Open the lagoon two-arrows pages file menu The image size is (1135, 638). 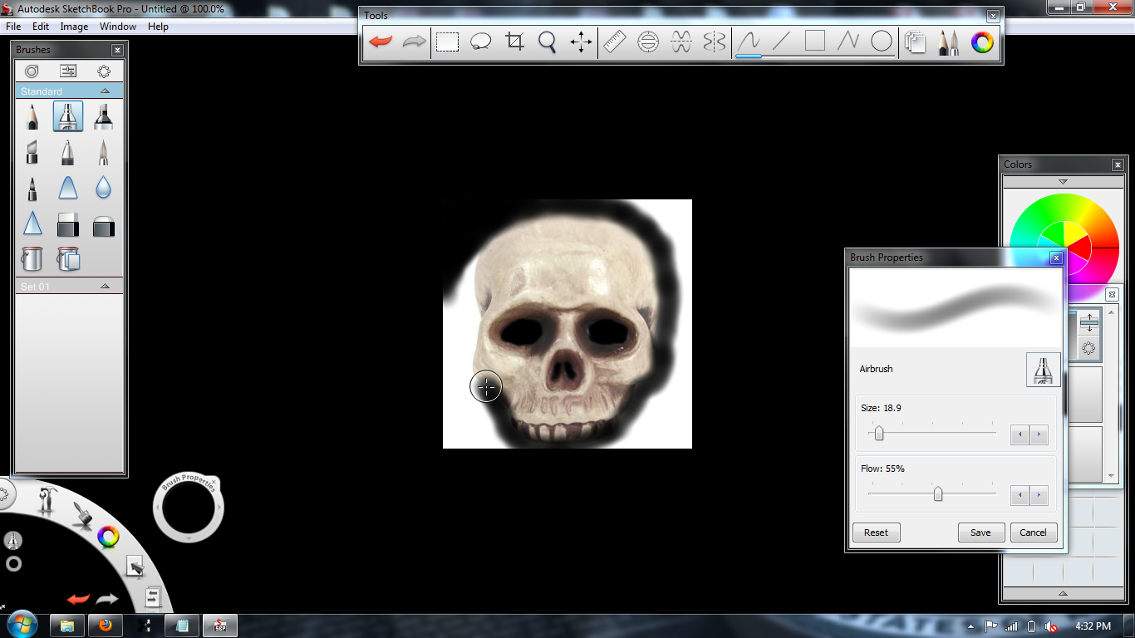[153, 596]
